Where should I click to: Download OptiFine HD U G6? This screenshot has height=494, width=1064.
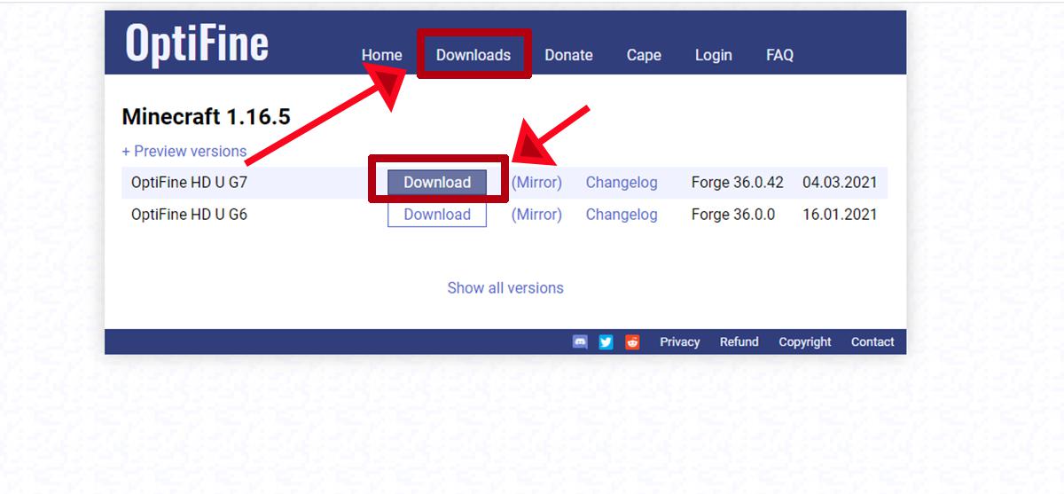point(437,214)
